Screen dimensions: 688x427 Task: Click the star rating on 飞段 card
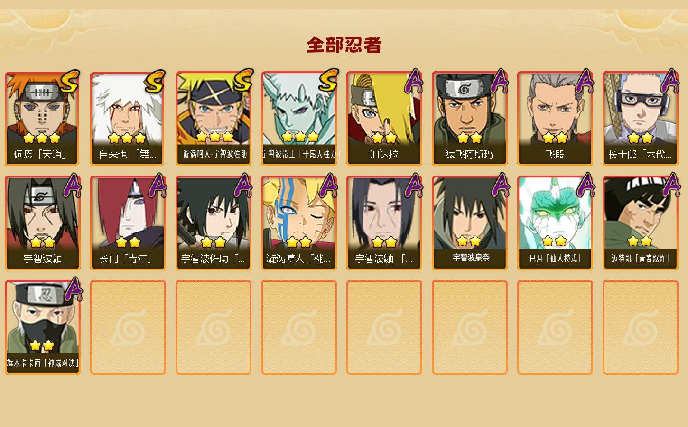tap(555, 138)
